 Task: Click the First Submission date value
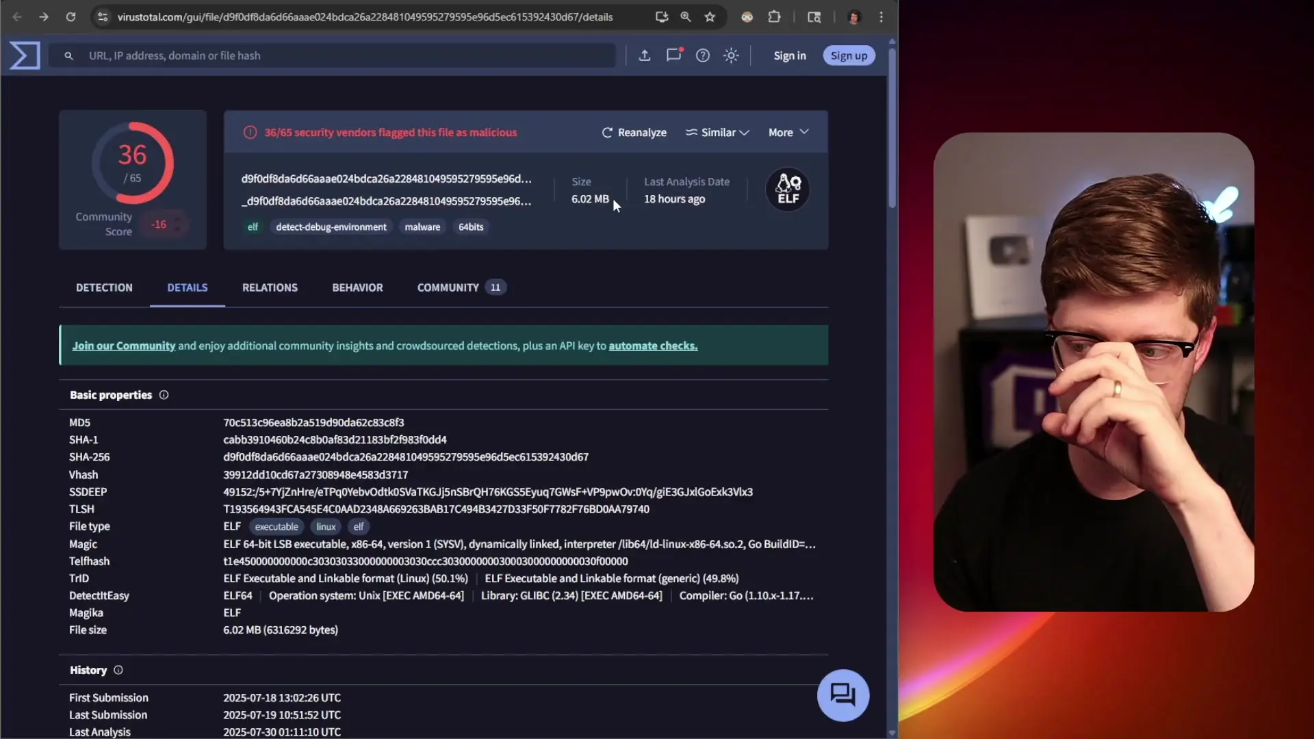282,698
